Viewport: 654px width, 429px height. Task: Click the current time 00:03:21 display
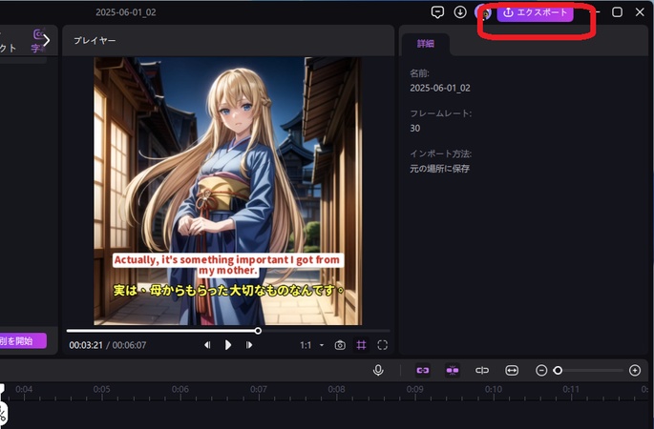point(86,345)
